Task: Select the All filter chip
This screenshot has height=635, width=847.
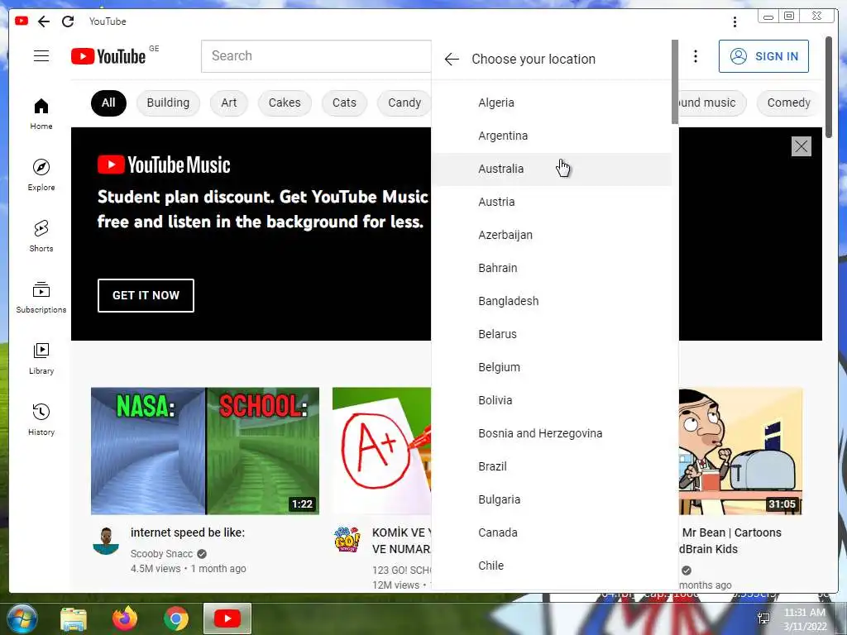Action: click(108, 103)
